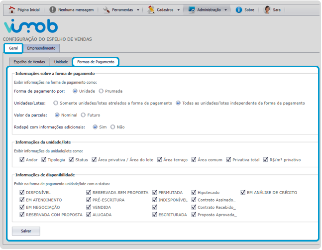Uncheck the Contrato Recebido_ checkbox
This screenshot has width=322, height=250.
(x=194, y=207)
